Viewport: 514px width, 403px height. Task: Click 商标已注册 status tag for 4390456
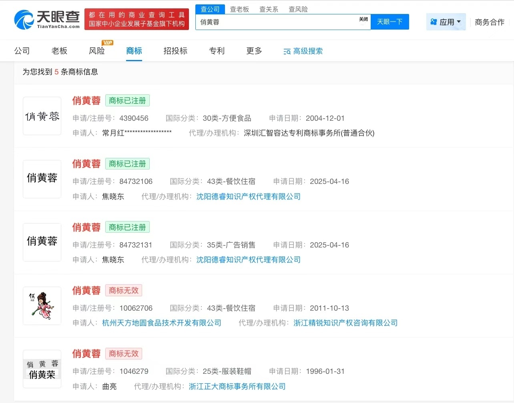pyautogui.click(x=127, y=101)
